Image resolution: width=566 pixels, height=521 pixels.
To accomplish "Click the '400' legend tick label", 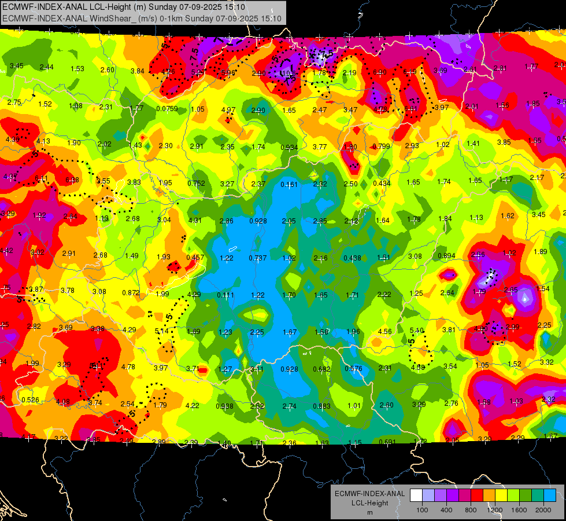I will pos(446,510).
